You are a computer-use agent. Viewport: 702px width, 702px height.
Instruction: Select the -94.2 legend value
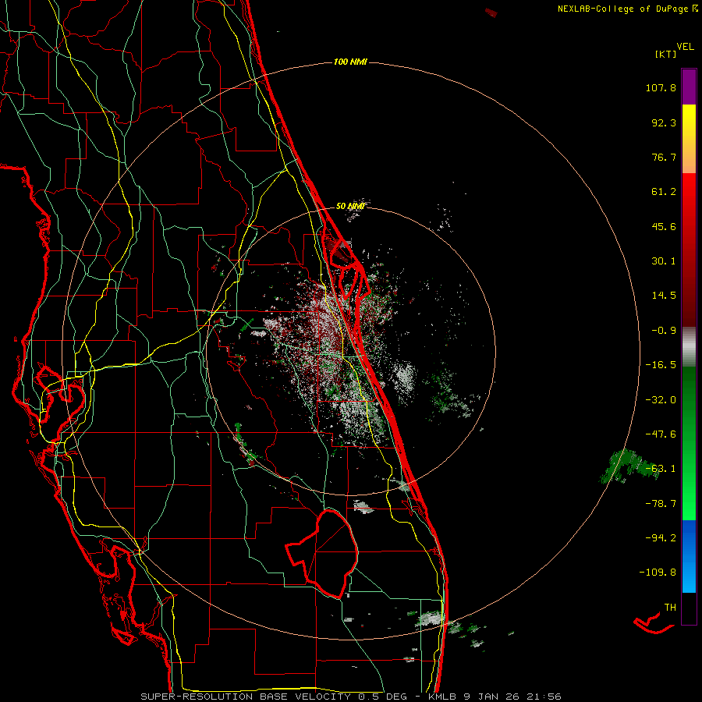[661, 538]
